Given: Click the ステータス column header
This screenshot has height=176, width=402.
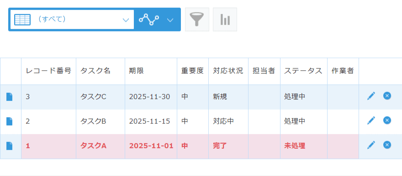Looking at the screenshot, I should click(304, 71).
